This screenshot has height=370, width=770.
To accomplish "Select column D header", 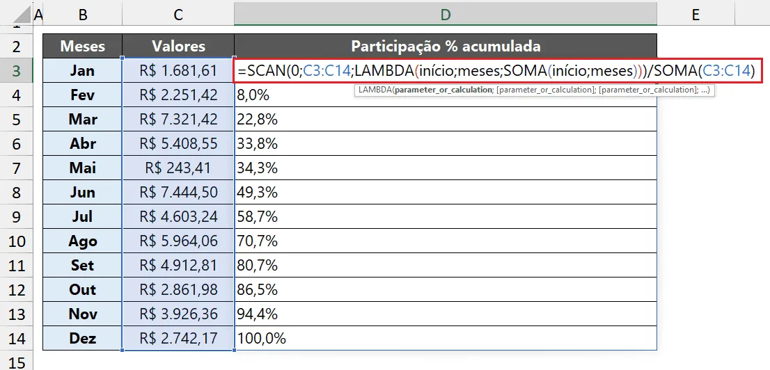I will [446, 15].
